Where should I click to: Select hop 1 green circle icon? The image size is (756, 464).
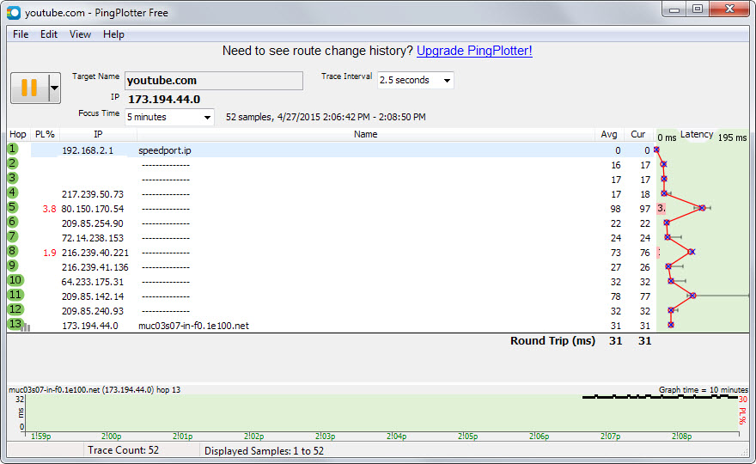(x=13, y=149)
